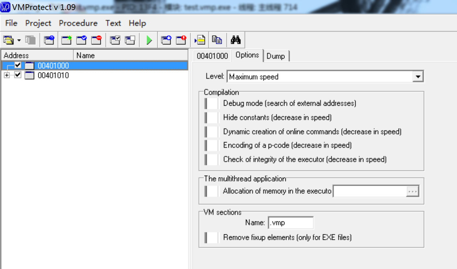457x269 pixels.
Task: Click the new procedure icon with green star
Action: (x=67, y=40)
